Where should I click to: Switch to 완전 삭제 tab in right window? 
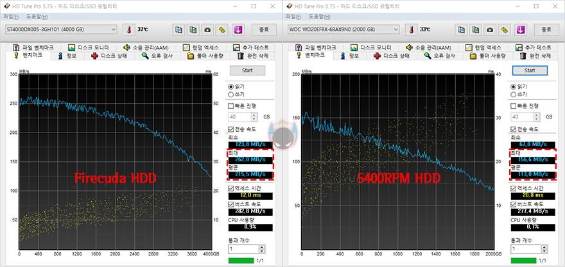click(535, 56)
